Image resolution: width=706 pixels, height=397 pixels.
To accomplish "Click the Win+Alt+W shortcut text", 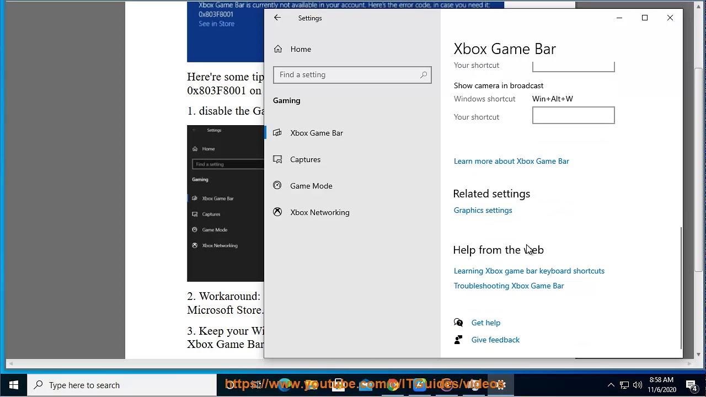I will (x=553, y=99).
